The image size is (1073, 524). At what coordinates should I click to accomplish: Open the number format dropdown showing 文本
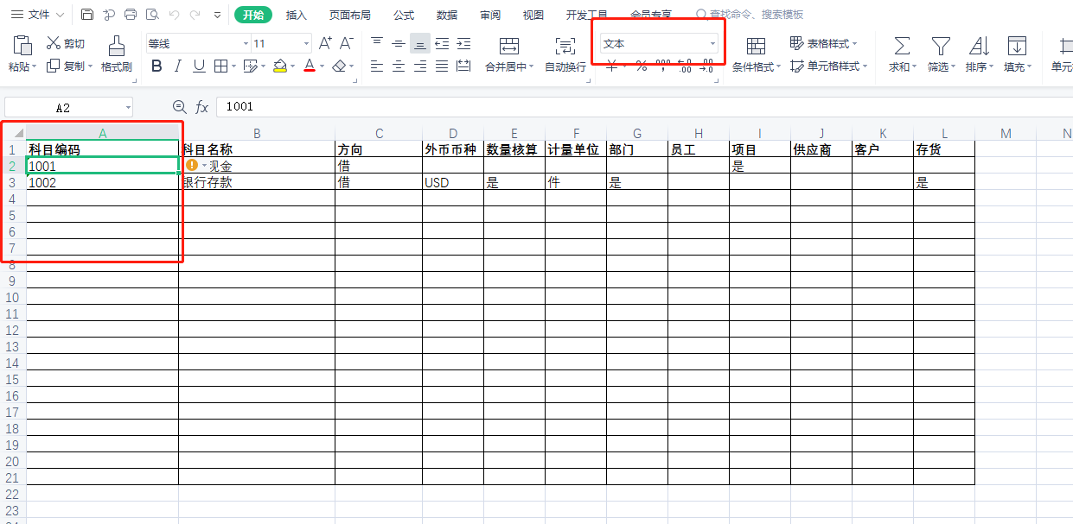click(661, 43)
